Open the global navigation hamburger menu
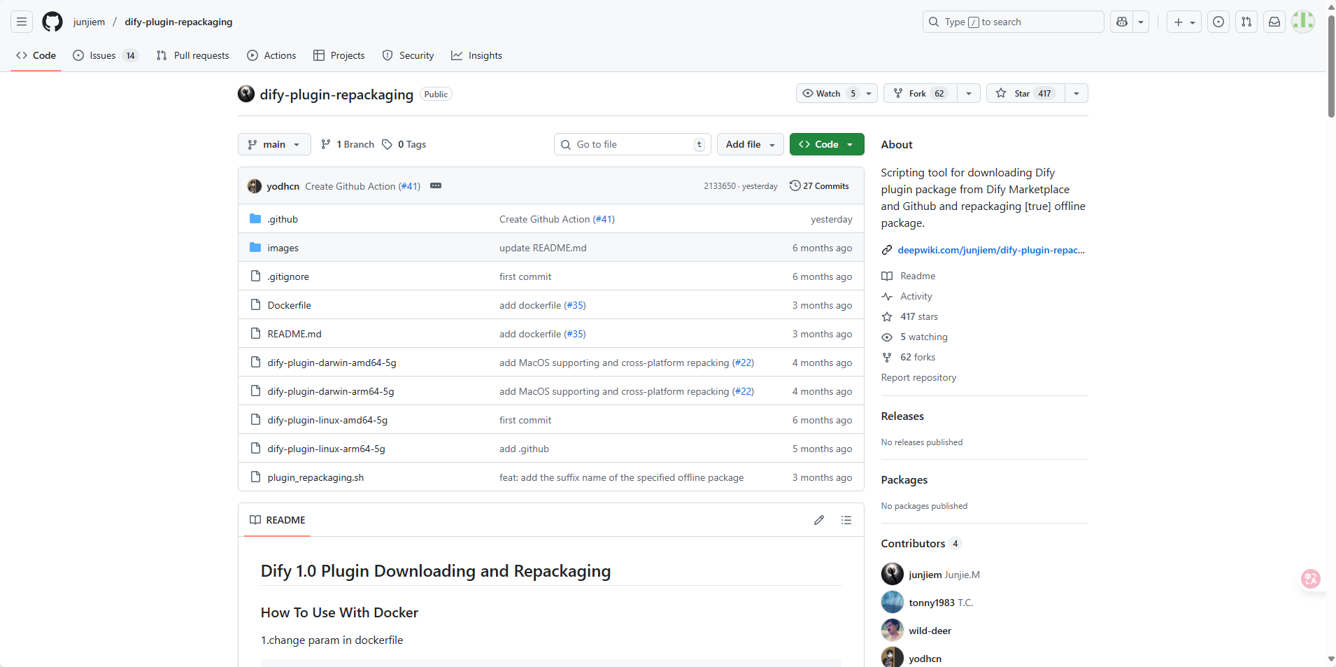Image resolution: width=1336 pixels, height=667 pixels. (x=21, y=22)
